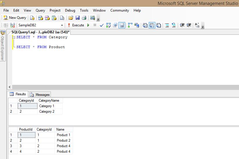This screenshot has height=159, width=239.
Task: Toggle Results to Text mode
Action: point(145,25)
